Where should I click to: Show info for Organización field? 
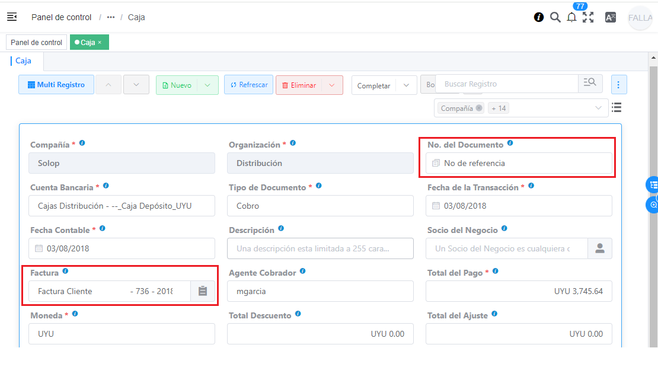pyautogui.click(x=293, y=143)
